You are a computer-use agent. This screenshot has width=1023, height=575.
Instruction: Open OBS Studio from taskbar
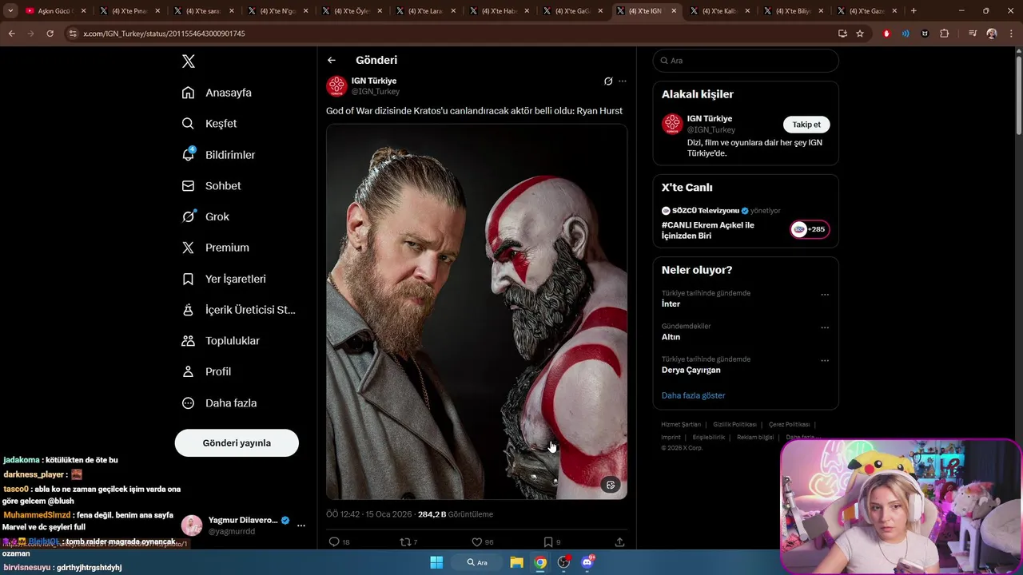coord(564,562)
